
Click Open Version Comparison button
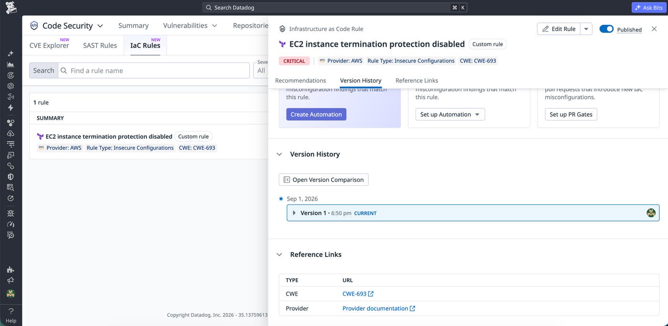[324, 180]
